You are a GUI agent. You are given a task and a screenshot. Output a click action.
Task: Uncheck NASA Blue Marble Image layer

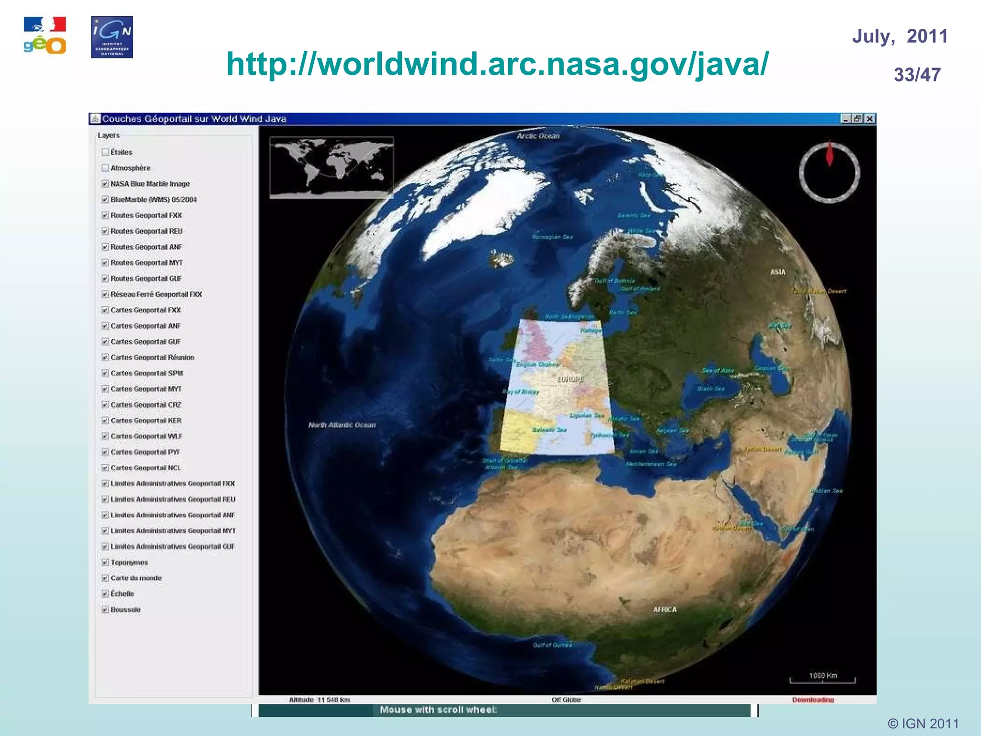tap(105, 184)
